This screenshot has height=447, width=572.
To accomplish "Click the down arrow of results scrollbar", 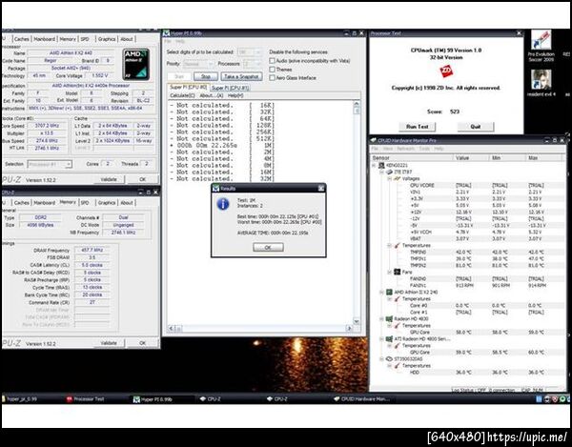I will tap(357, 321).
